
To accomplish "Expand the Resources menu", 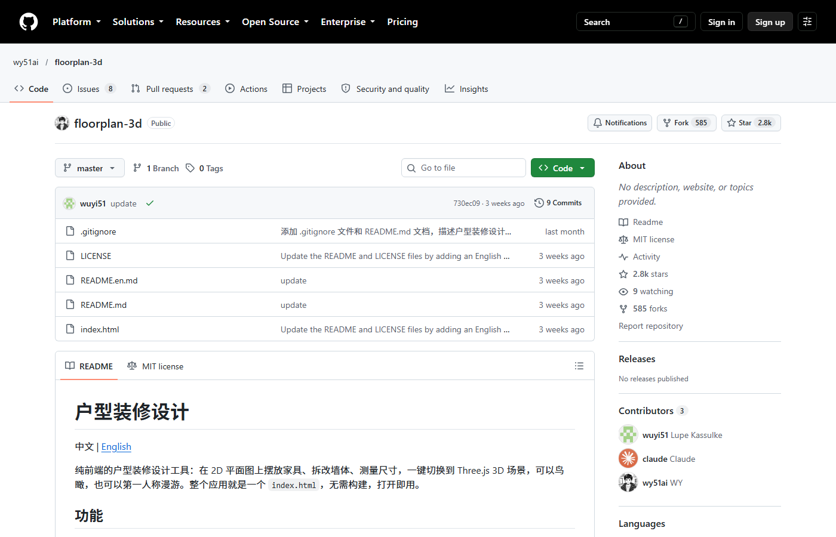I will 202,21.
